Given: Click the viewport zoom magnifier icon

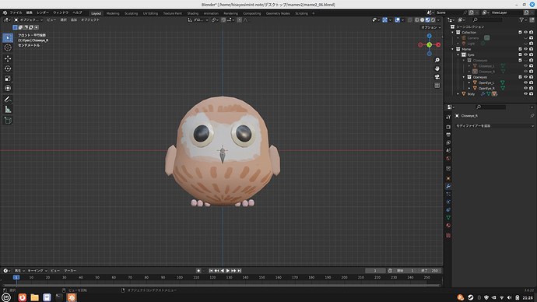Looking at the screenshot, I should [437, 60].
